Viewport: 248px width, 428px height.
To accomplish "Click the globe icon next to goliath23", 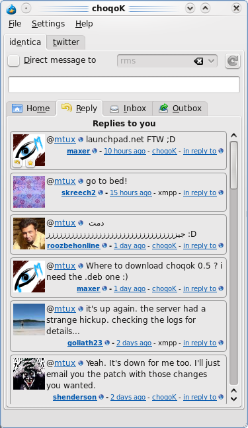I will tap(107, 343).
